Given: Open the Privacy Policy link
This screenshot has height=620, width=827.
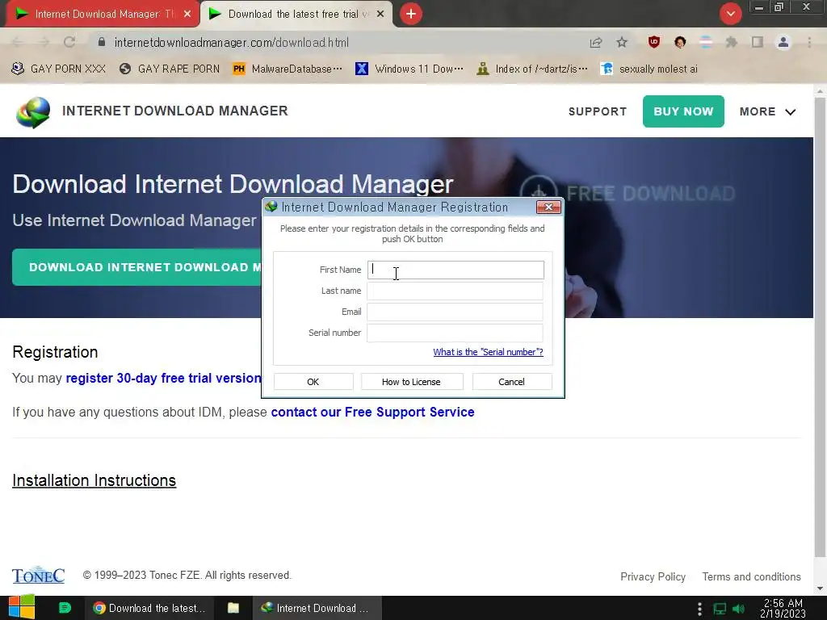Looking at the screenshot, I should click(653, 576).
